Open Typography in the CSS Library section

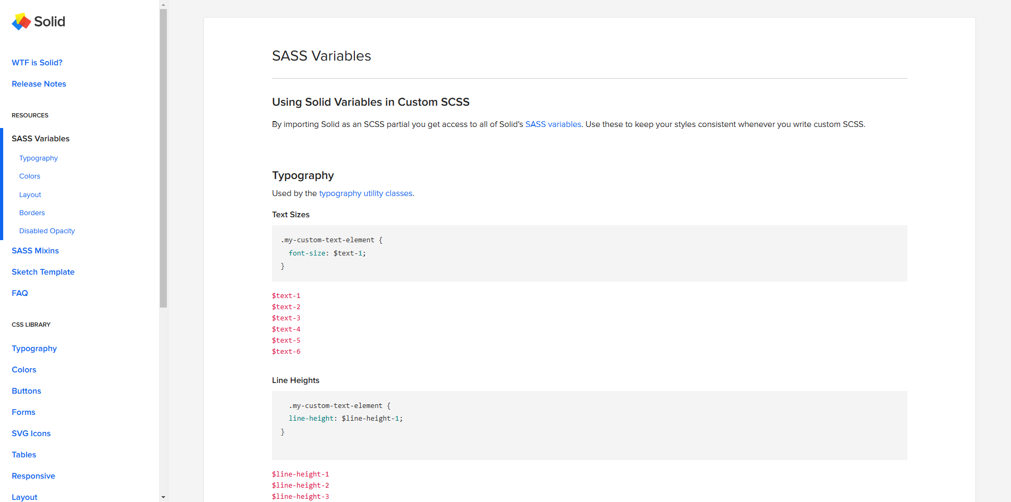34,348
